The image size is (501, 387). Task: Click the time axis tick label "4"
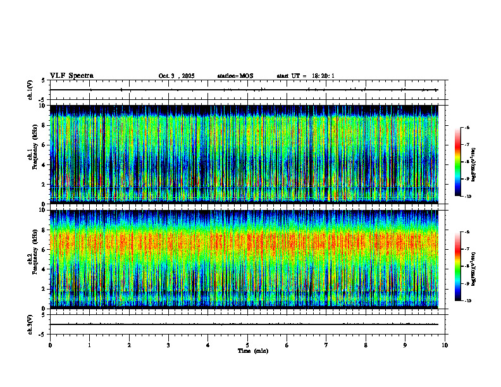[x=208, y=345]
